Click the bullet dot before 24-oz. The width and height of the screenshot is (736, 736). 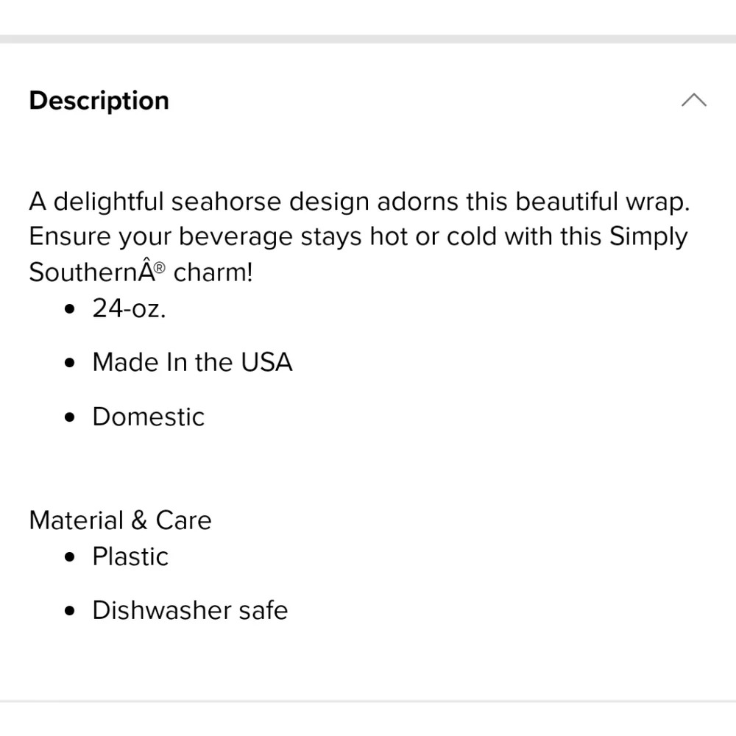point(70,309)
